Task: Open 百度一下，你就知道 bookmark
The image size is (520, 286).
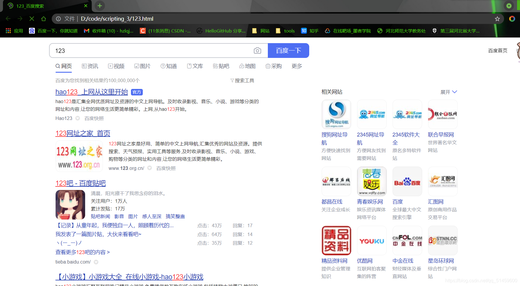Action: click(x=53, y=31)
